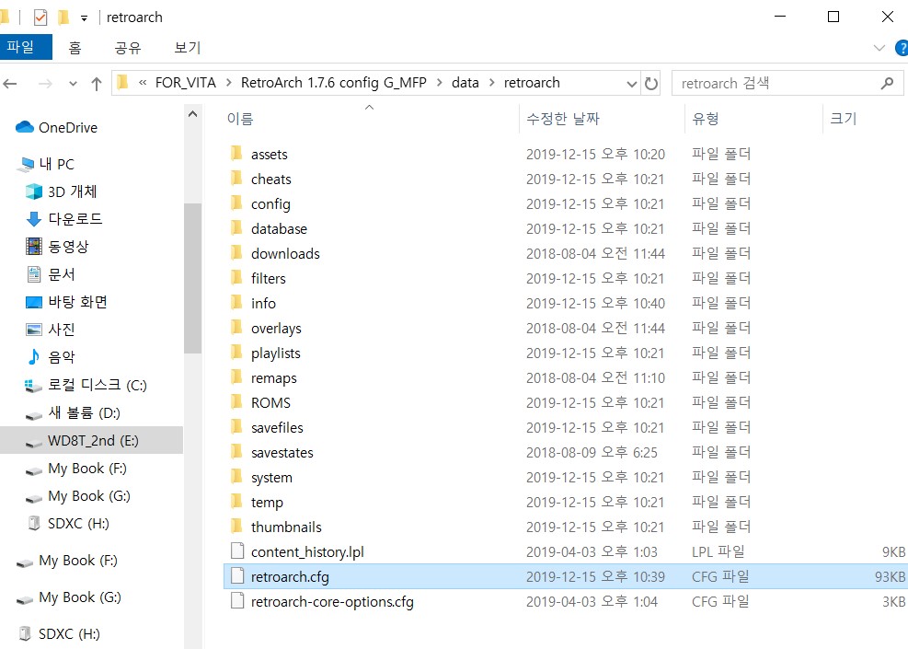The width and height of the screenshot is (908, 649).
Task: Select the savefiles folder icon
Action: pos(236,427)
